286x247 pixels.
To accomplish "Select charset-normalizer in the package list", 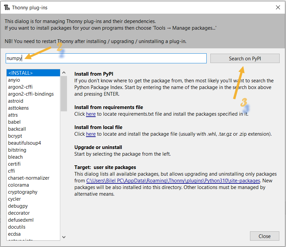I will [33, 178].
